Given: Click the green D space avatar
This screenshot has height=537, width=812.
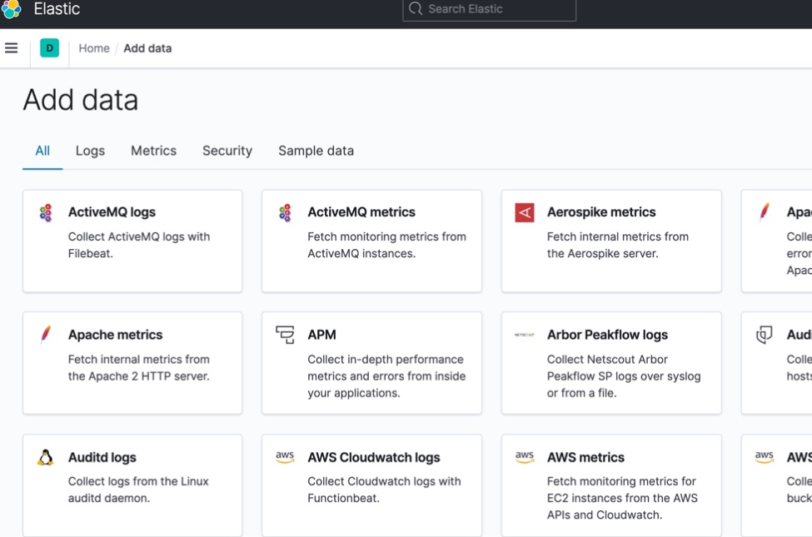Looking at the screenshot, I should [x=49, y=48].
